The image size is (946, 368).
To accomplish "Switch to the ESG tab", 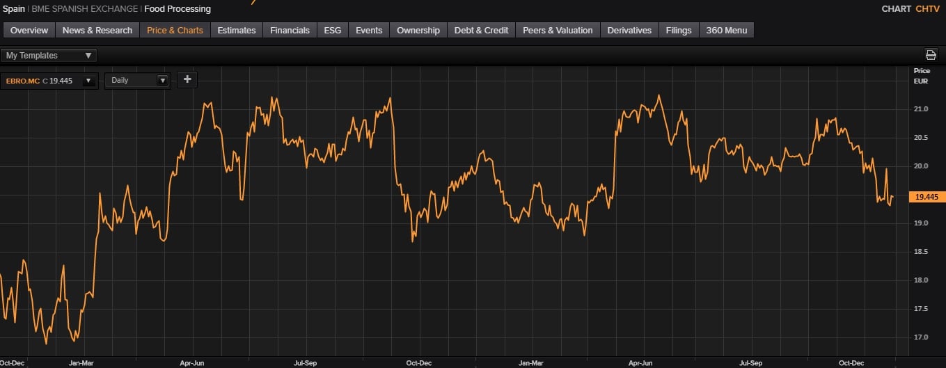I will click(333, 30).
